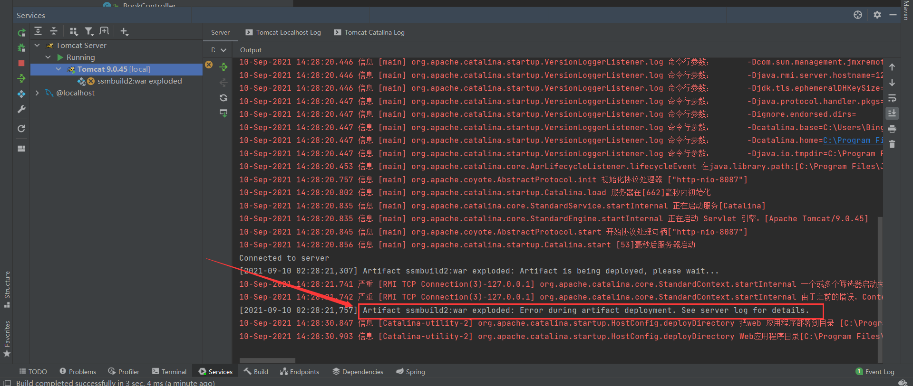Open the Filter options in Services toolbar
Viewport: 913px width, 386px height.
(x=89, y=31)
